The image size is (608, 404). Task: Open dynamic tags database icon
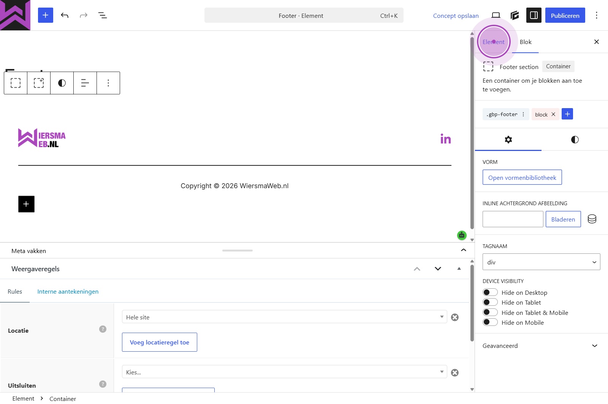592,219
